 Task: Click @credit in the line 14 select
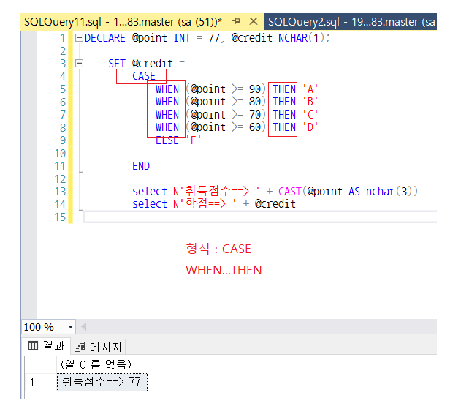275,204
